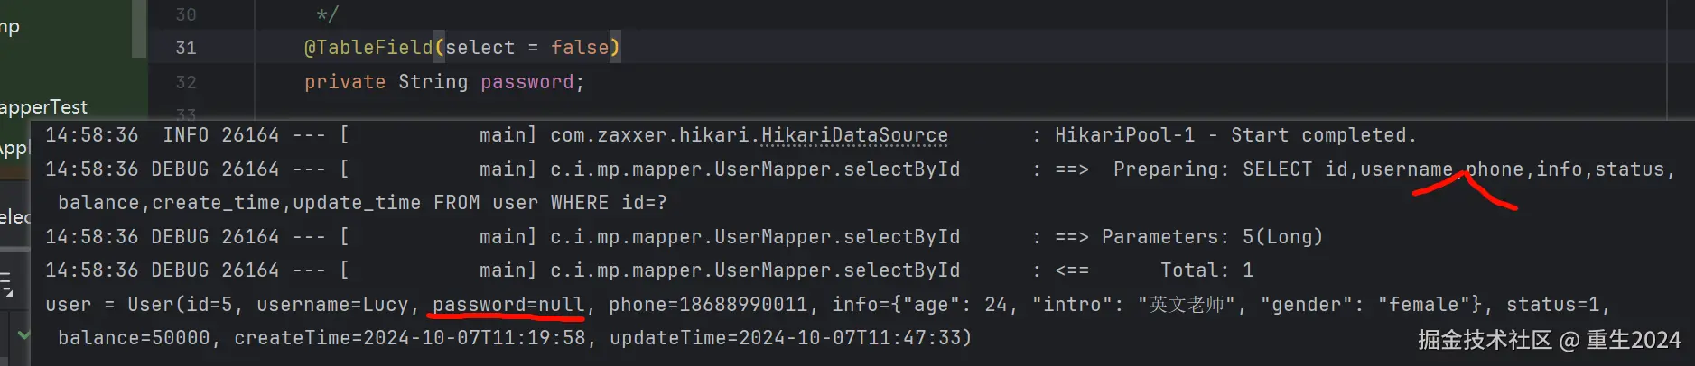Click the Total: 1 log entry

coord(1206,270)
